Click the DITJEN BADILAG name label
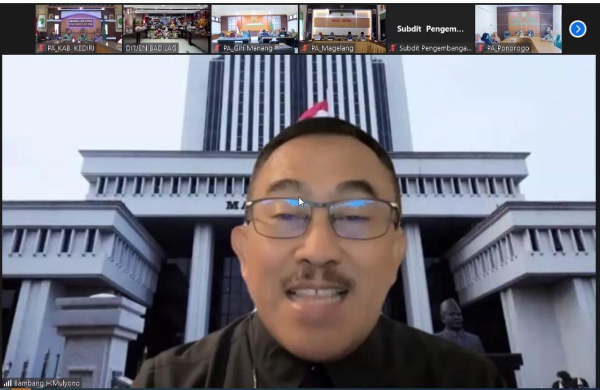The height and width of the screenshot is (390, 600). pyautogui.click(x=151, y=48)
